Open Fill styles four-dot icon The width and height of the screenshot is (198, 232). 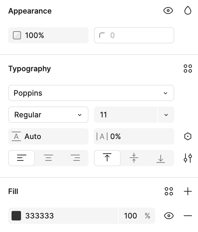tap(169, 191)
